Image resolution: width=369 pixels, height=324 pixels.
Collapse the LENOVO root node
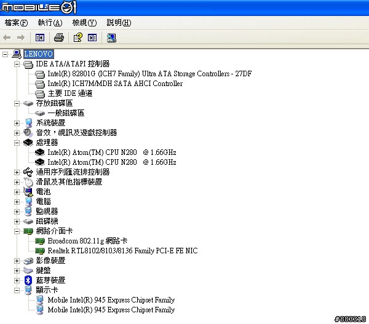[x=5, y=55]
